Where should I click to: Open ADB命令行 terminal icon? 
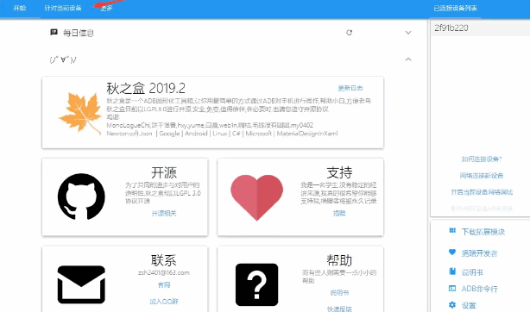coord(452,289)
